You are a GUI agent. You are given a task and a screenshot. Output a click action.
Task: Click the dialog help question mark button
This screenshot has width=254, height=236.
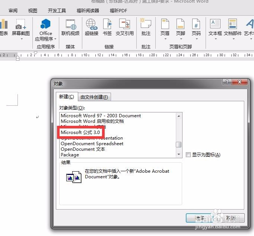pos(227,82)
